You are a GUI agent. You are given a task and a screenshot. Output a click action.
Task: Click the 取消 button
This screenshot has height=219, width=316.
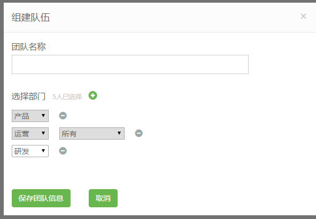pos(103,198)
